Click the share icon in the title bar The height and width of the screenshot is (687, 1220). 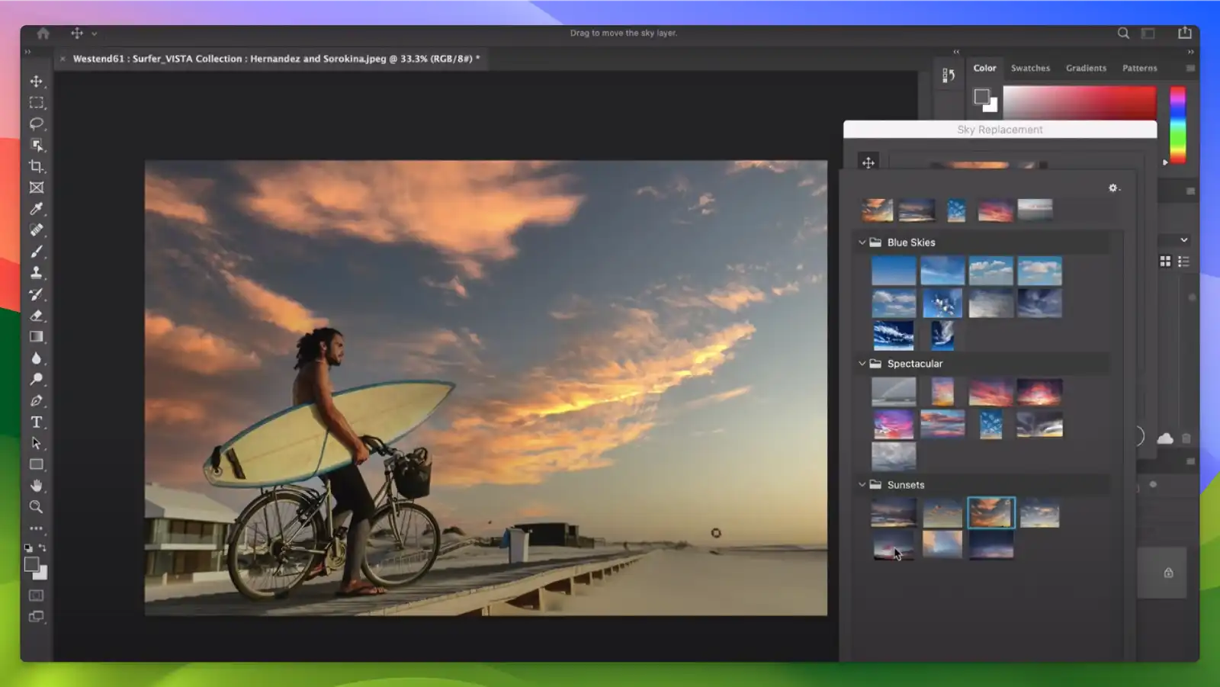pyautogui.click(x=1184, y=34)
